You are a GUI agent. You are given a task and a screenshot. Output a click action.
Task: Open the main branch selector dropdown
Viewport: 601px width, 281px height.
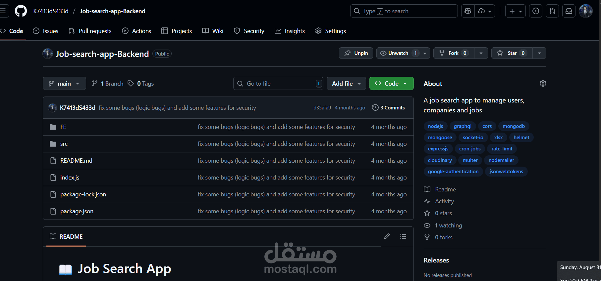(x=64, y=83)
